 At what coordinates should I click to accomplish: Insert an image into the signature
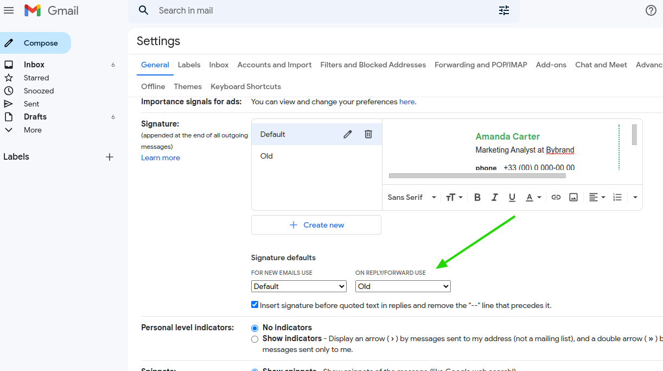(573, 197)
